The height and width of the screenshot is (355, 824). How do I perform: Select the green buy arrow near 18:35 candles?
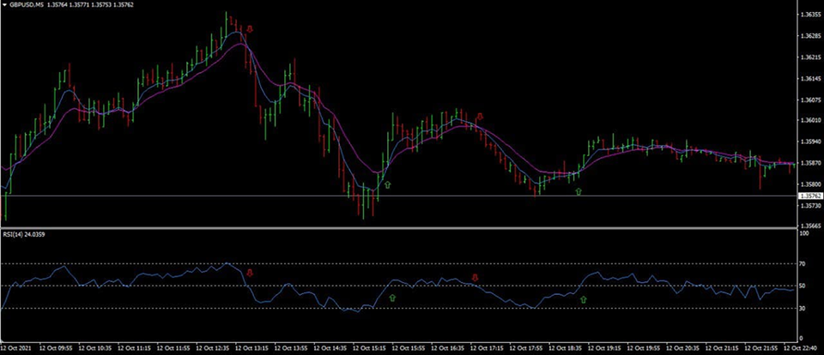(579, 192)
